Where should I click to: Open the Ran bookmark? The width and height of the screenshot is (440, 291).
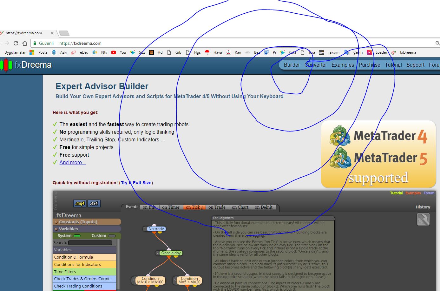pos(233,52)
